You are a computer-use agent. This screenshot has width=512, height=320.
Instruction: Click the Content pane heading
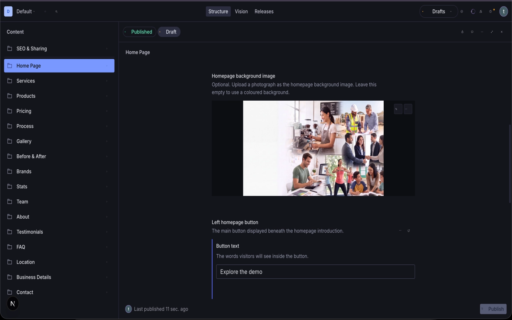tap(15, 32)
